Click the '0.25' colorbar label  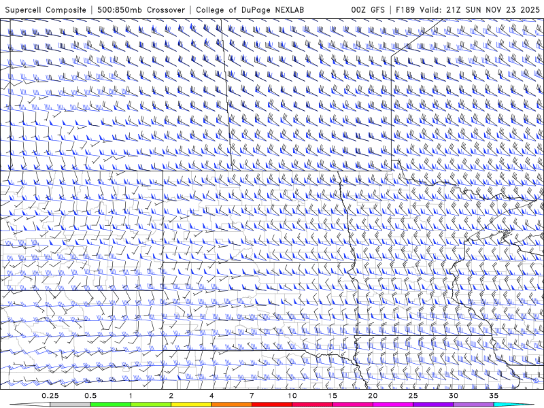pos(50,396)
